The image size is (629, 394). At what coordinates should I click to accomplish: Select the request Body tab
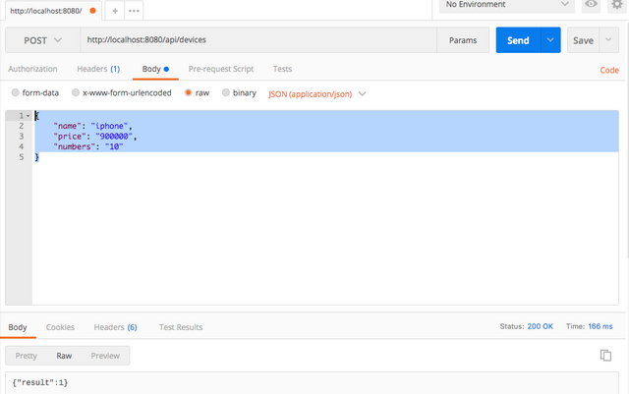tap(155, 69)
